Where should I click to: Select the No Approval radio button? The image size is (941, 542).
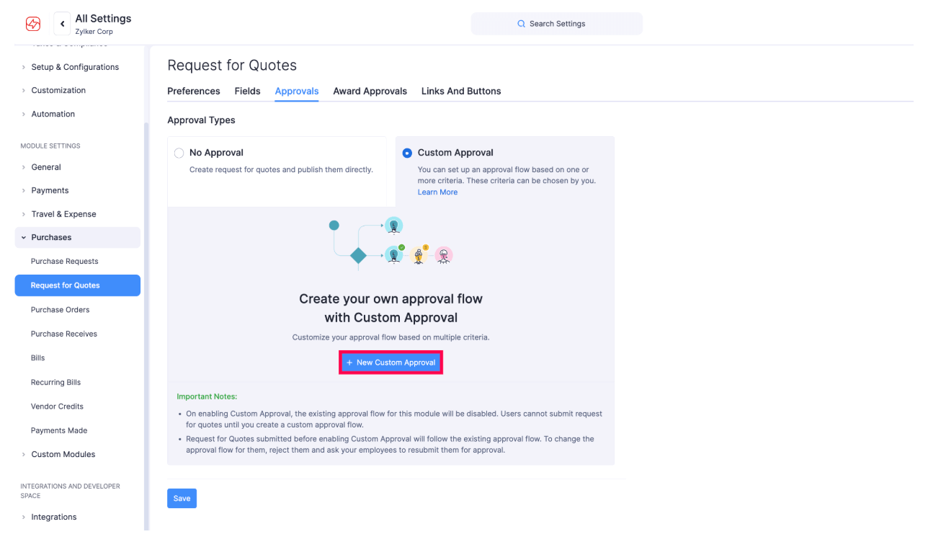(179, 153)
